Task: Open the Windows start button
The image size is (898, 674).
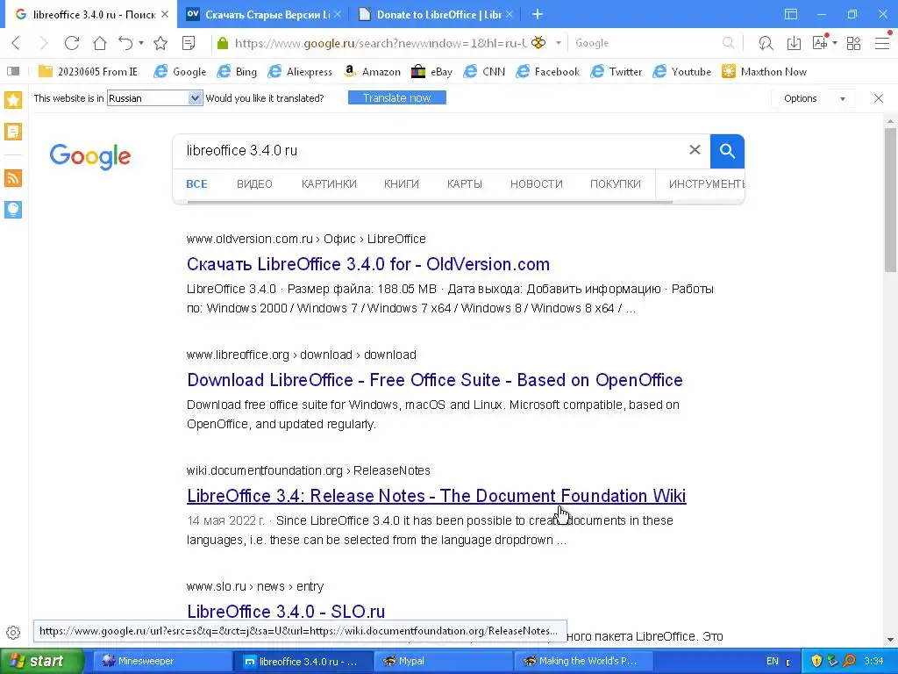Action: [41, 661]
